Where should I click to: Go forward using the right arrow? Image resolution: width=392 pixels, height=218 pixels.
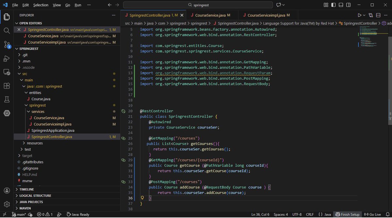(117, 5)
